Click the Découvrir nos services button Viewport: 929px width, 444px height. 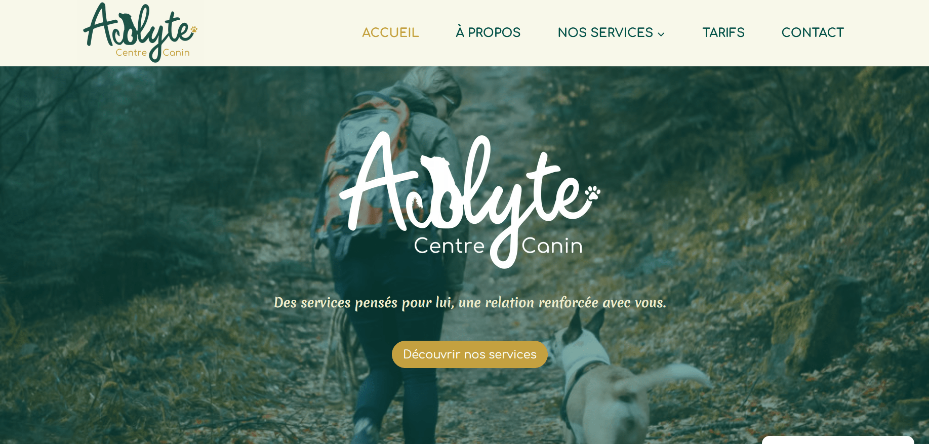[470, 354]
